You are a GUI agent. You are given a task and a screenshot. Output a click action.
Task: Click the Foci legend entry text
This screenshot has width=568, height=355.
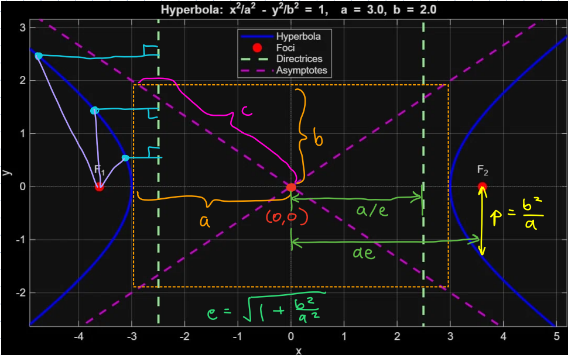coord(285,48)
